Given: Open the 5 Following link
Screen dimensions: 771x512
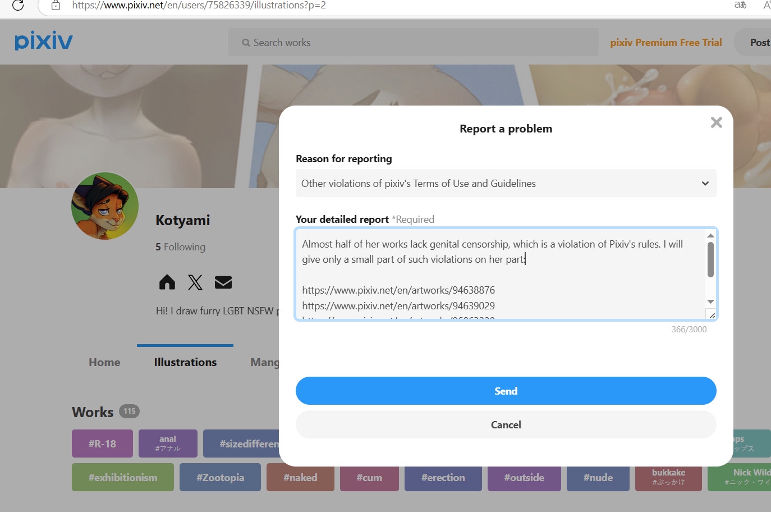Looking at the screenshot, I should pos(180,247).
